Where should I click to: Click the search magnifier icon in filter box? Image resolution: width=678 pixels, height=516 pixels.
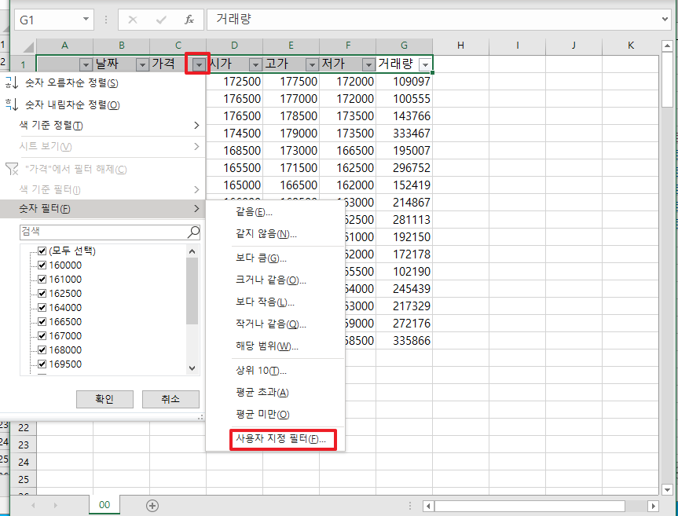pos(193,232)
